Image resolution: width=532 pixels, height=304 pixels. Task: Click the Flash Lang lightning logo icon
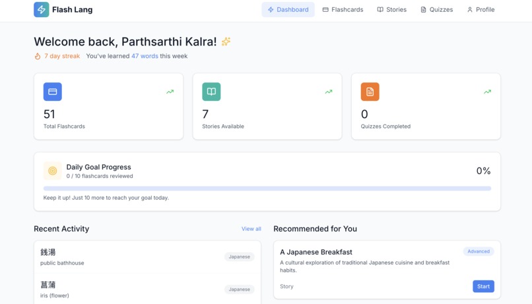click(x=42, y=9)
